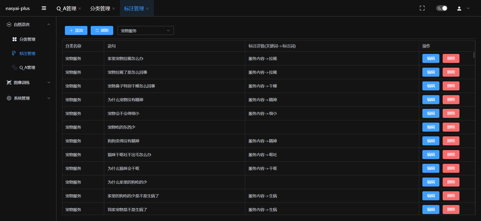Click the 标注管理 sidebar icon
481x221 pixels.
[x=14, y=53]
